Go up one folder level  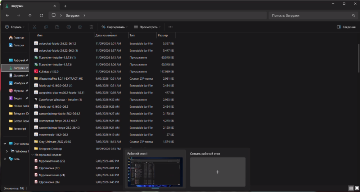pyautogui.click(x=30, y=15)
